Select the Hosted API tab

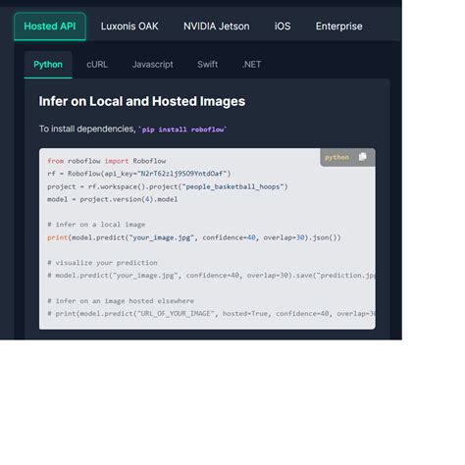(x=50, y=26)
